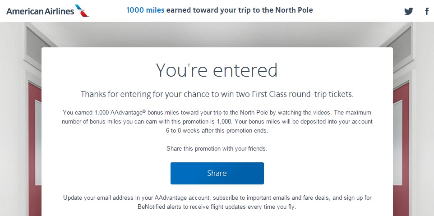Click the blue "1000 miles" header text

(x=145, y=10)
